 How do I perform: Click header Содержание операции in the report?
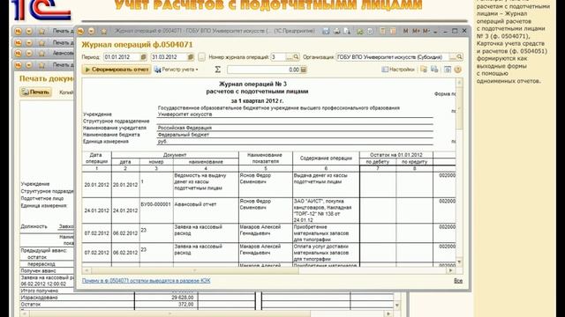pyautogui.click(x=326, y=158)
